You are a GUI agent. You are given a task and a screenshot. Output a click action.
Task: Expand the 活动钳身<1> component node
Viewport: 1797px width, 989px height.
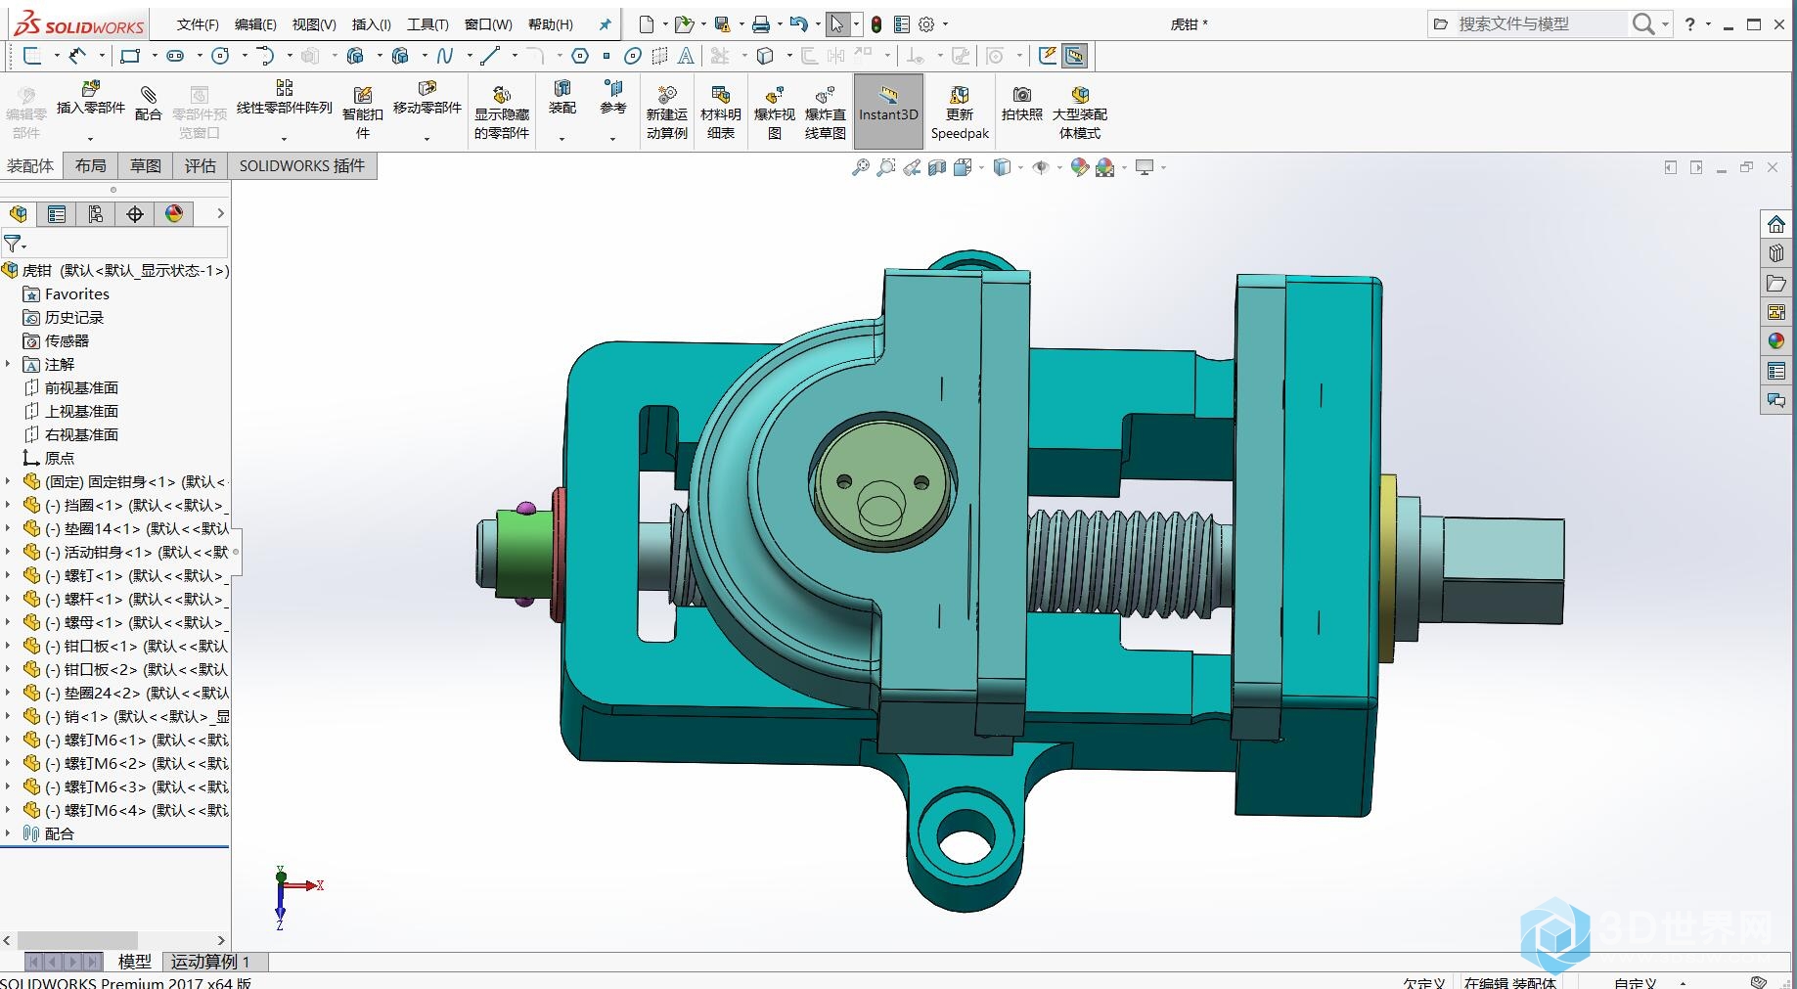[x=8, y=552]
